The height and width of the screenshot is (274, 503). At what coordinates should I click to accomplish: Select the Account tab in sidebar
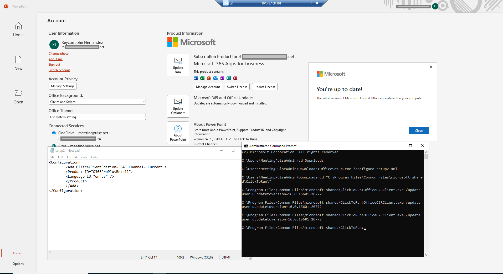click(18, 253)
